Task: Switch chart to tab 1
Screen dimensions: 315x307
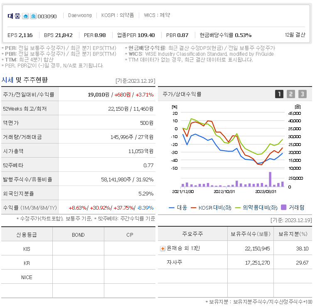Action: click(x=279, y=94)
